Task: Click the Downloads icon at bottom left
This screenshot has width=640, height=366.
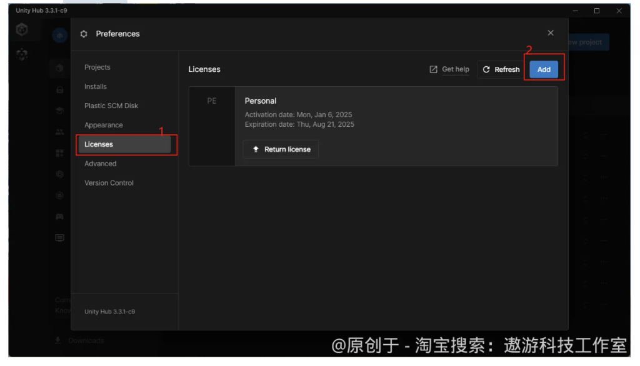Action: [57, 340]
